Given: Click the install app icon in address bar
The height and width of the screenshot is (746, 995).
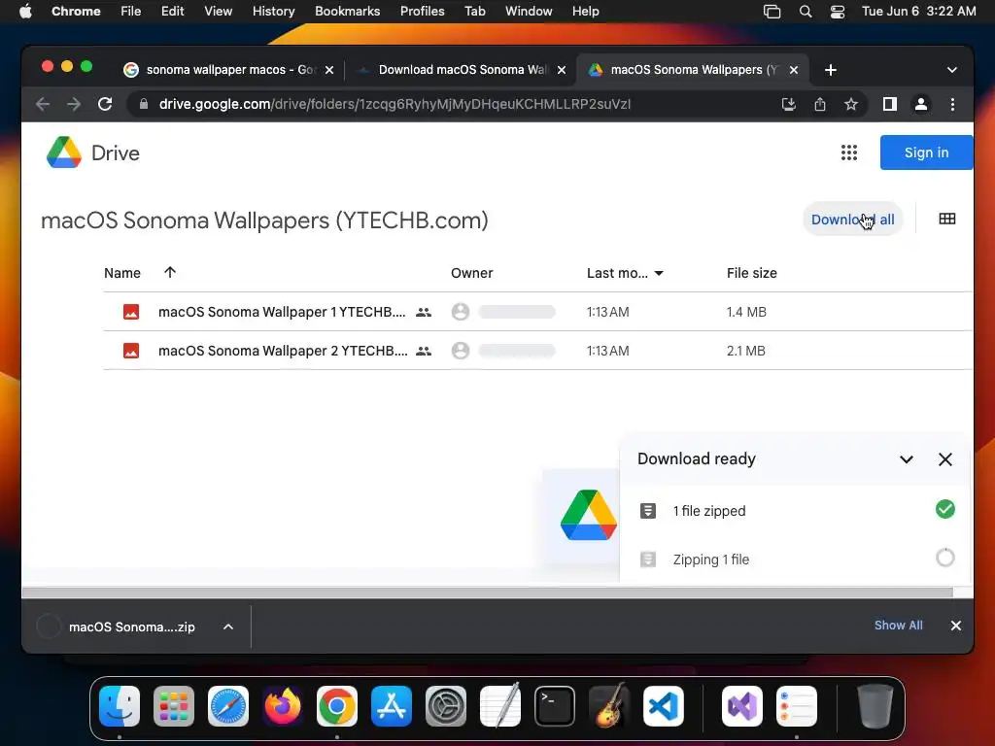Looking at the screenshot, I should tap(788, 104).
